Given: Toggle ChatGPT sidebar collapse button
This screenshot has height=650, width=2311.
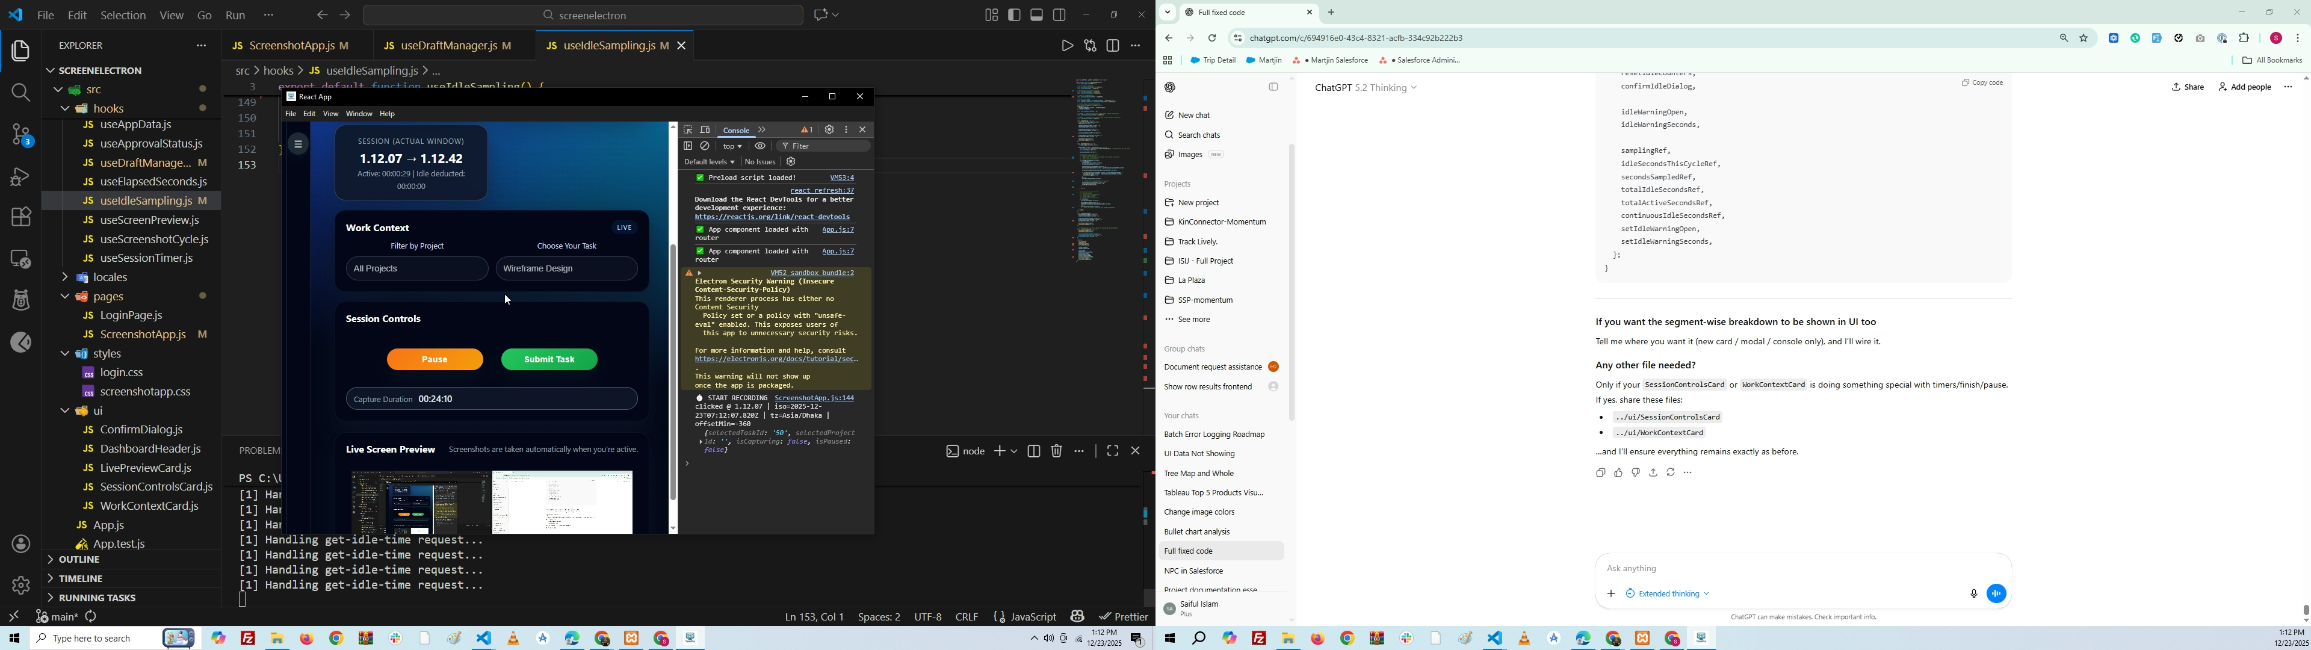Looking at the screenshot, I should pos(1273,87).
